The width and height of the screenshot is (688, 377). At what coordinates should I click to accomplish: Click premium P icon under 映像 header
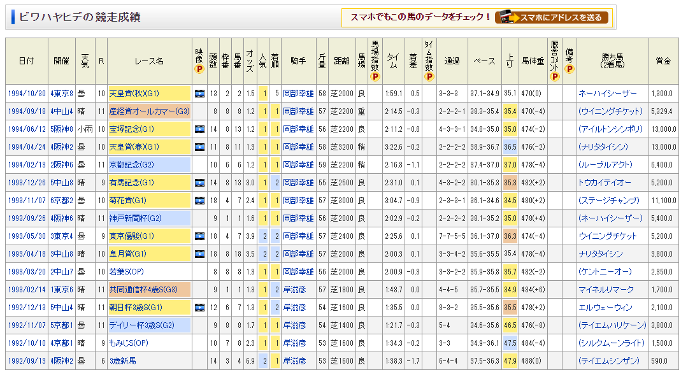[199, 69]
